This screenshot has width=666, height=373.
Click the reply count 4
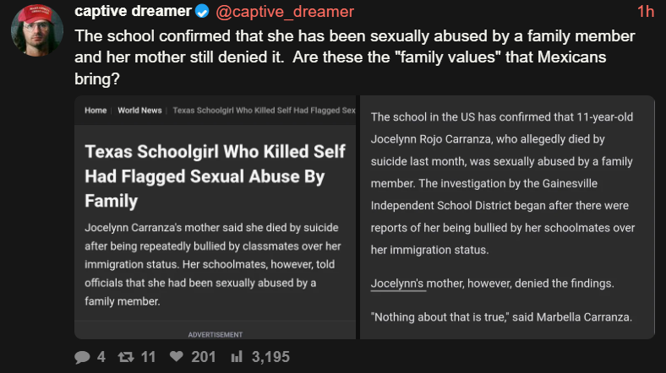pos(101,357)
